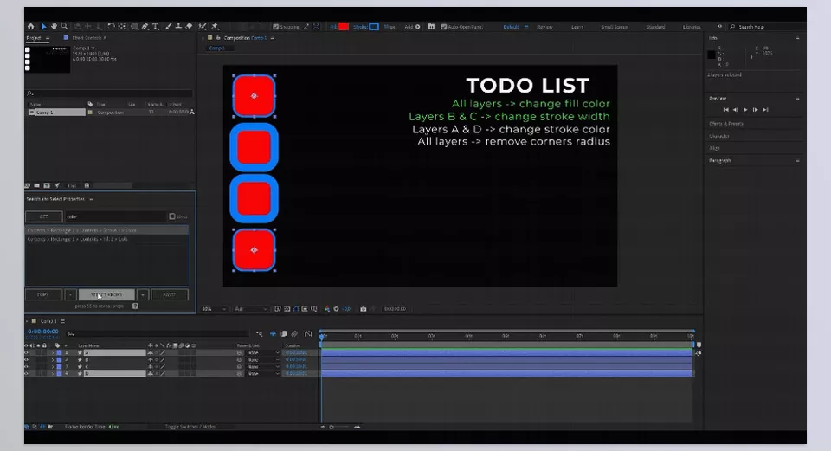Toggle the Snapping checkbox
Screen dimensions: 831x451
click(x=275, y=27)
